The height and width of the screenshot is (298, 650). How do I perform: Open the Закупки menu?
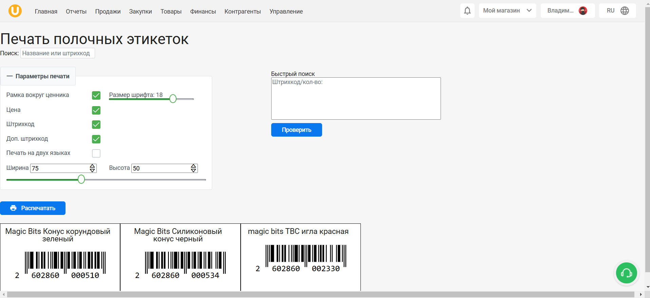141,12
